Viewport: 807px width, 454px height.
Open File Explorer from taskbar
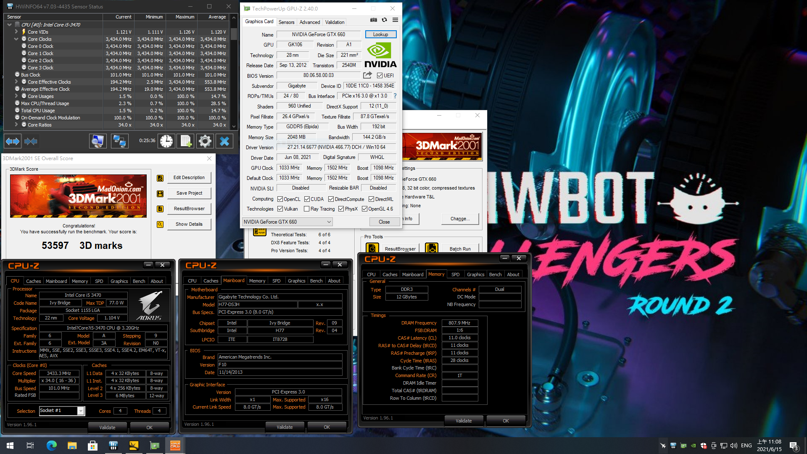point(72,446)
